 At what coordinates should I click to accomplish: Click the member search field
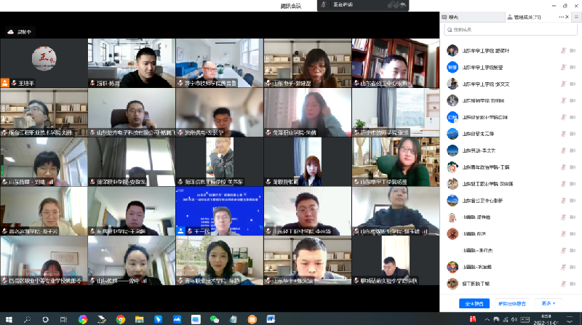coord(509,30)
